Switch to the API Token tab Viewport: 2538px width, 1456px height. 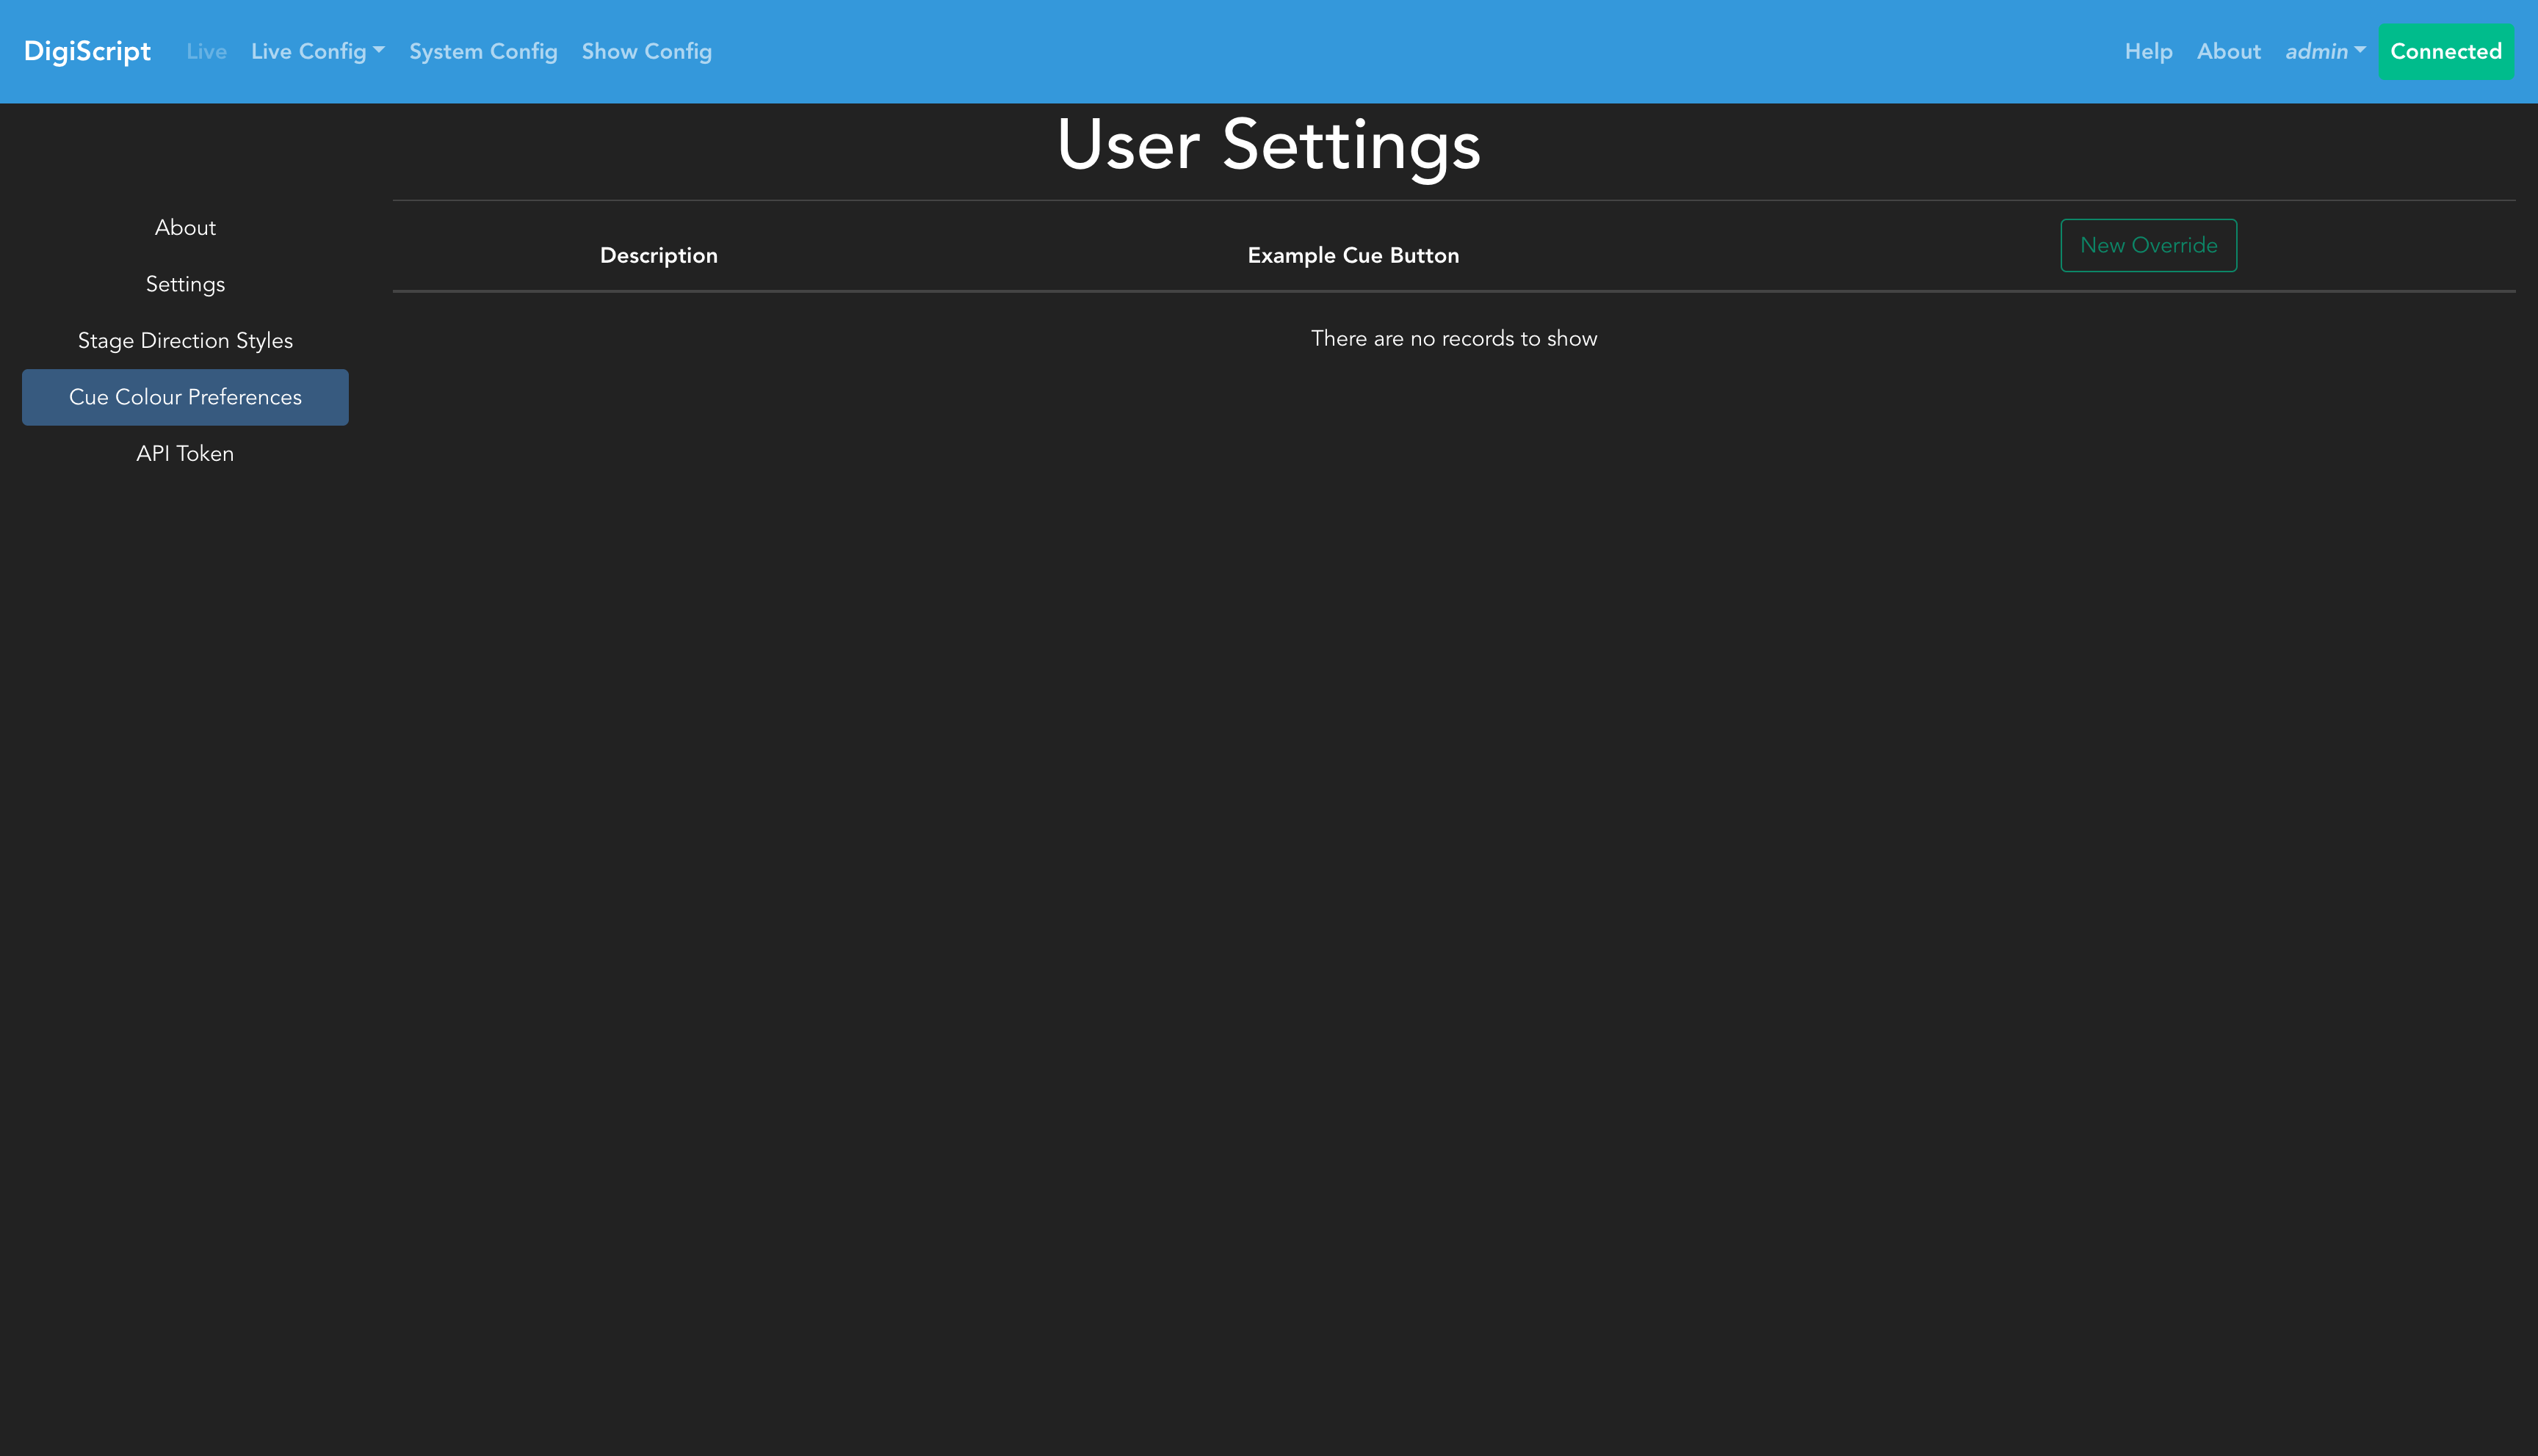[x=185, y=454]
